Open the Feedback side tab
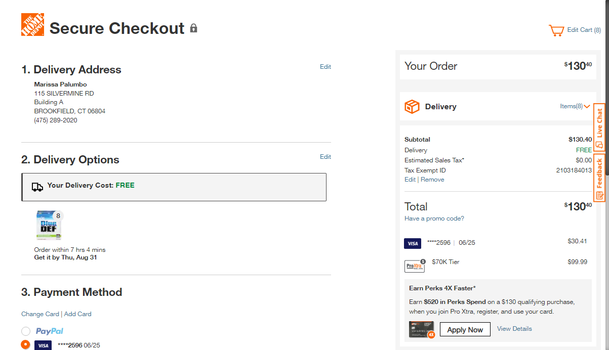 (x=599, y=178)
